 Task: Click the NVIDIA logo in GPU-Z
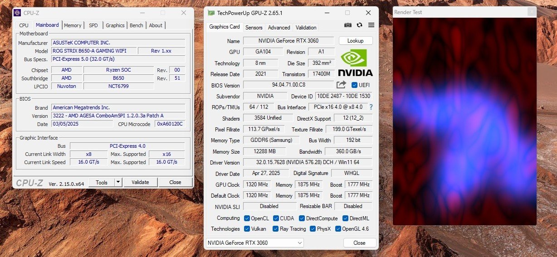point(355,63)
